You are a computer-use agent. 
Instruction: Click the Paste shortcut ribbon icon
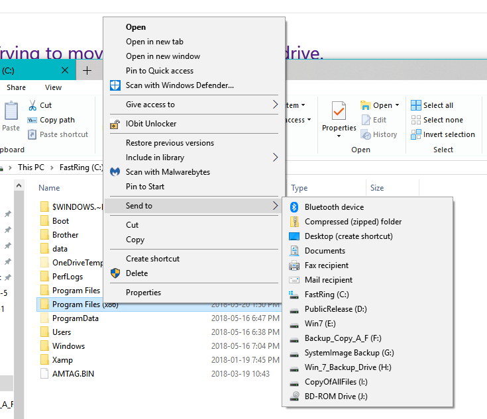(32, 134)
